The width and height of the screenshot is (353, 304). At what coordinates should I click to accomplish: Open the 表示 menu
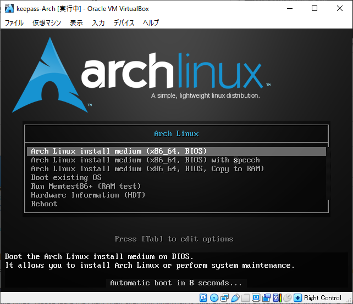click(x=76, y=23)
